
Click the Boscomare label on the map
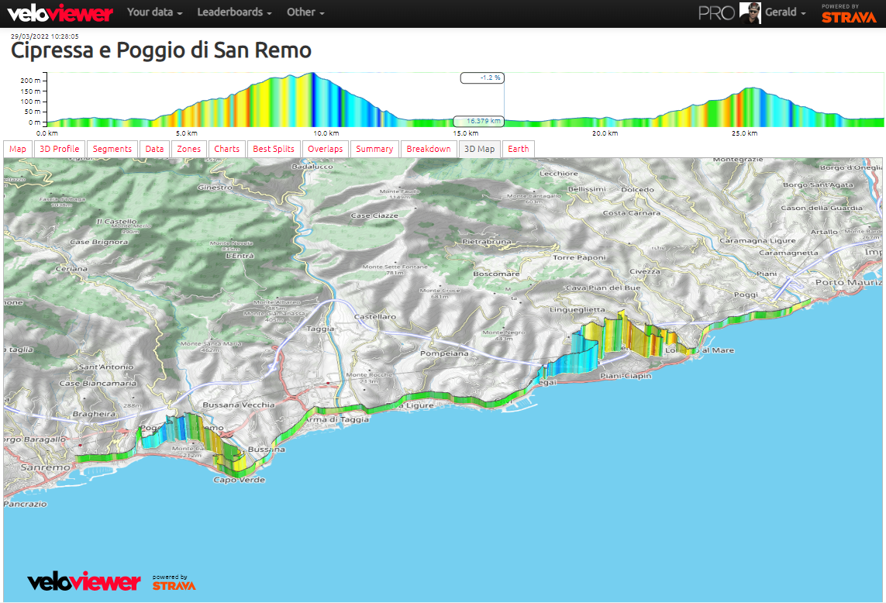(x=496, y=274)
